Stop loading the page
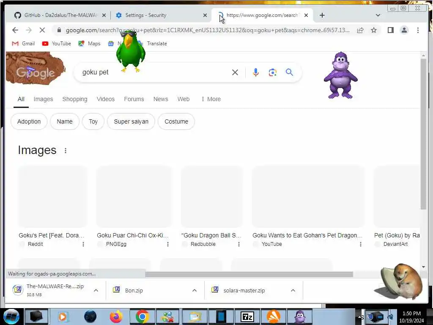Viewport: 433px width, 325px height. 42,30
